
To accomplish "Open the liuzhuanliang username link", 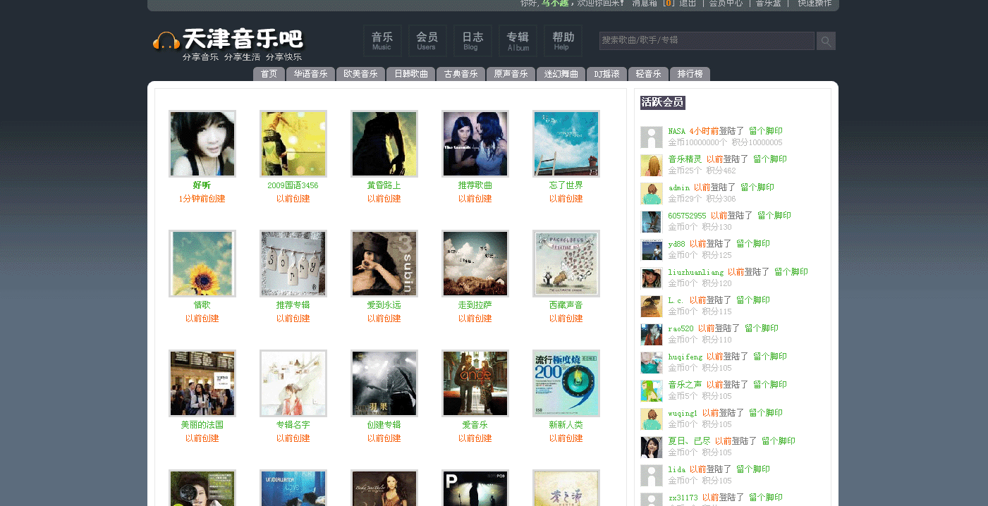I will (696, 272).
